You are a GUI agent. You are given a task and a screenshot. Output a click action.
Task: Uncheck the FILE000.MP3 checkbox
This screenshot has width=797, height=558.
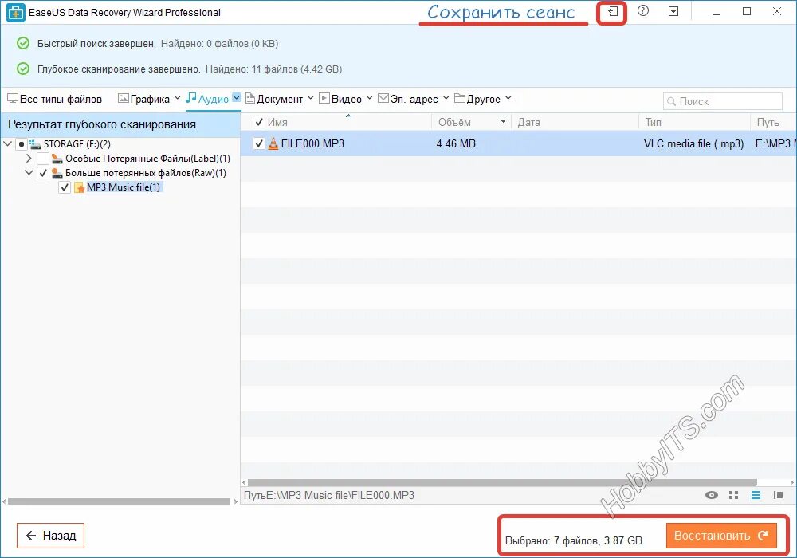click(259, 143)
